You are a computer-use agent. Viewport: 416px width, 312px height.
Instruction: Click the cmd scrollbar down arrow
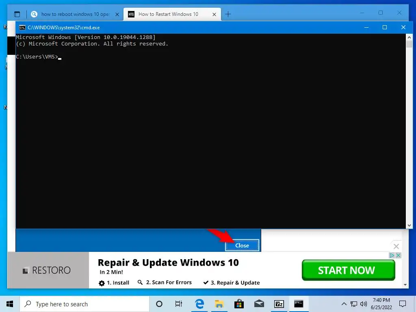409,225
